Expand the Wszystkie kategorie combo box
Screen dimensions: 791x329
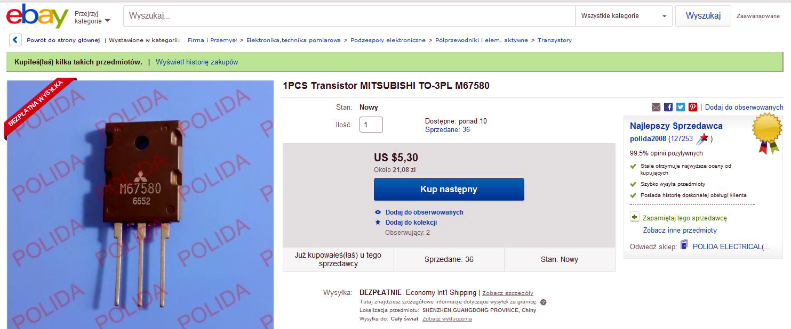point(623,16)
